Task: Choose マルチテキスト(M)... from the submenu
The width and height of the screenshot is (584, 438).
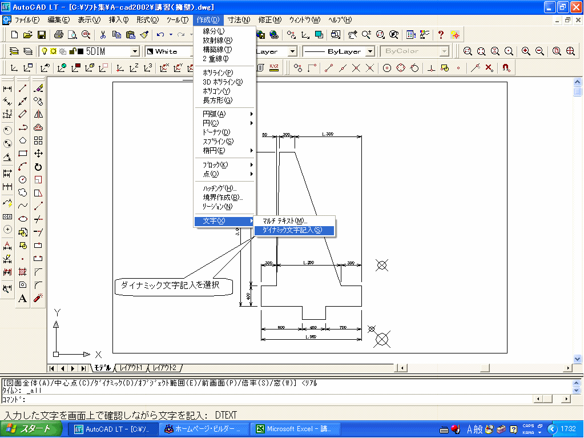Action: tap(294, 221)
